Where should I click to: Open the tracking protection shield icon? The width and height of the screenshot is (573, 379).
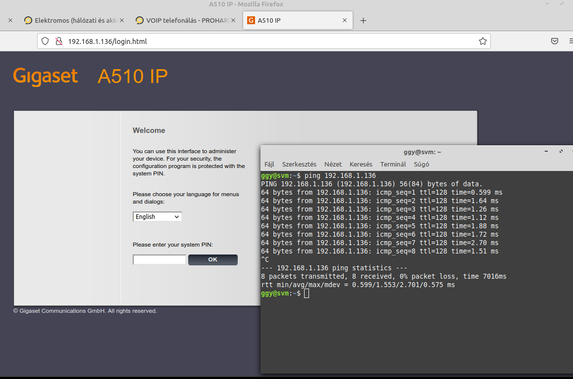click(45, 41)
